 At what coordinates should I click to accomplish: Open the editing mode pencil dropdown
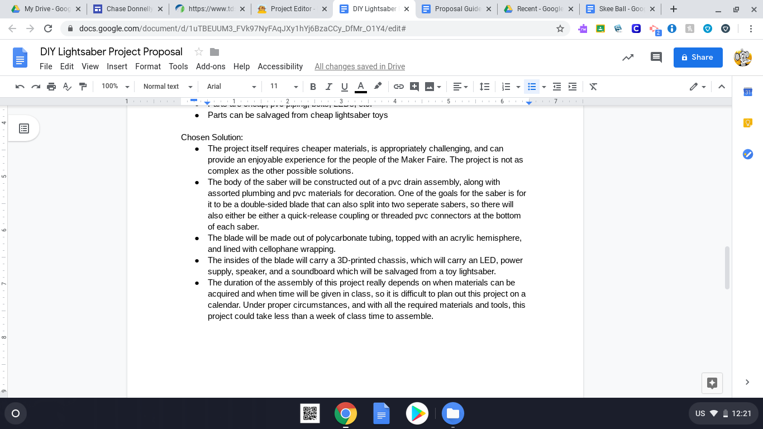(698, 87)
